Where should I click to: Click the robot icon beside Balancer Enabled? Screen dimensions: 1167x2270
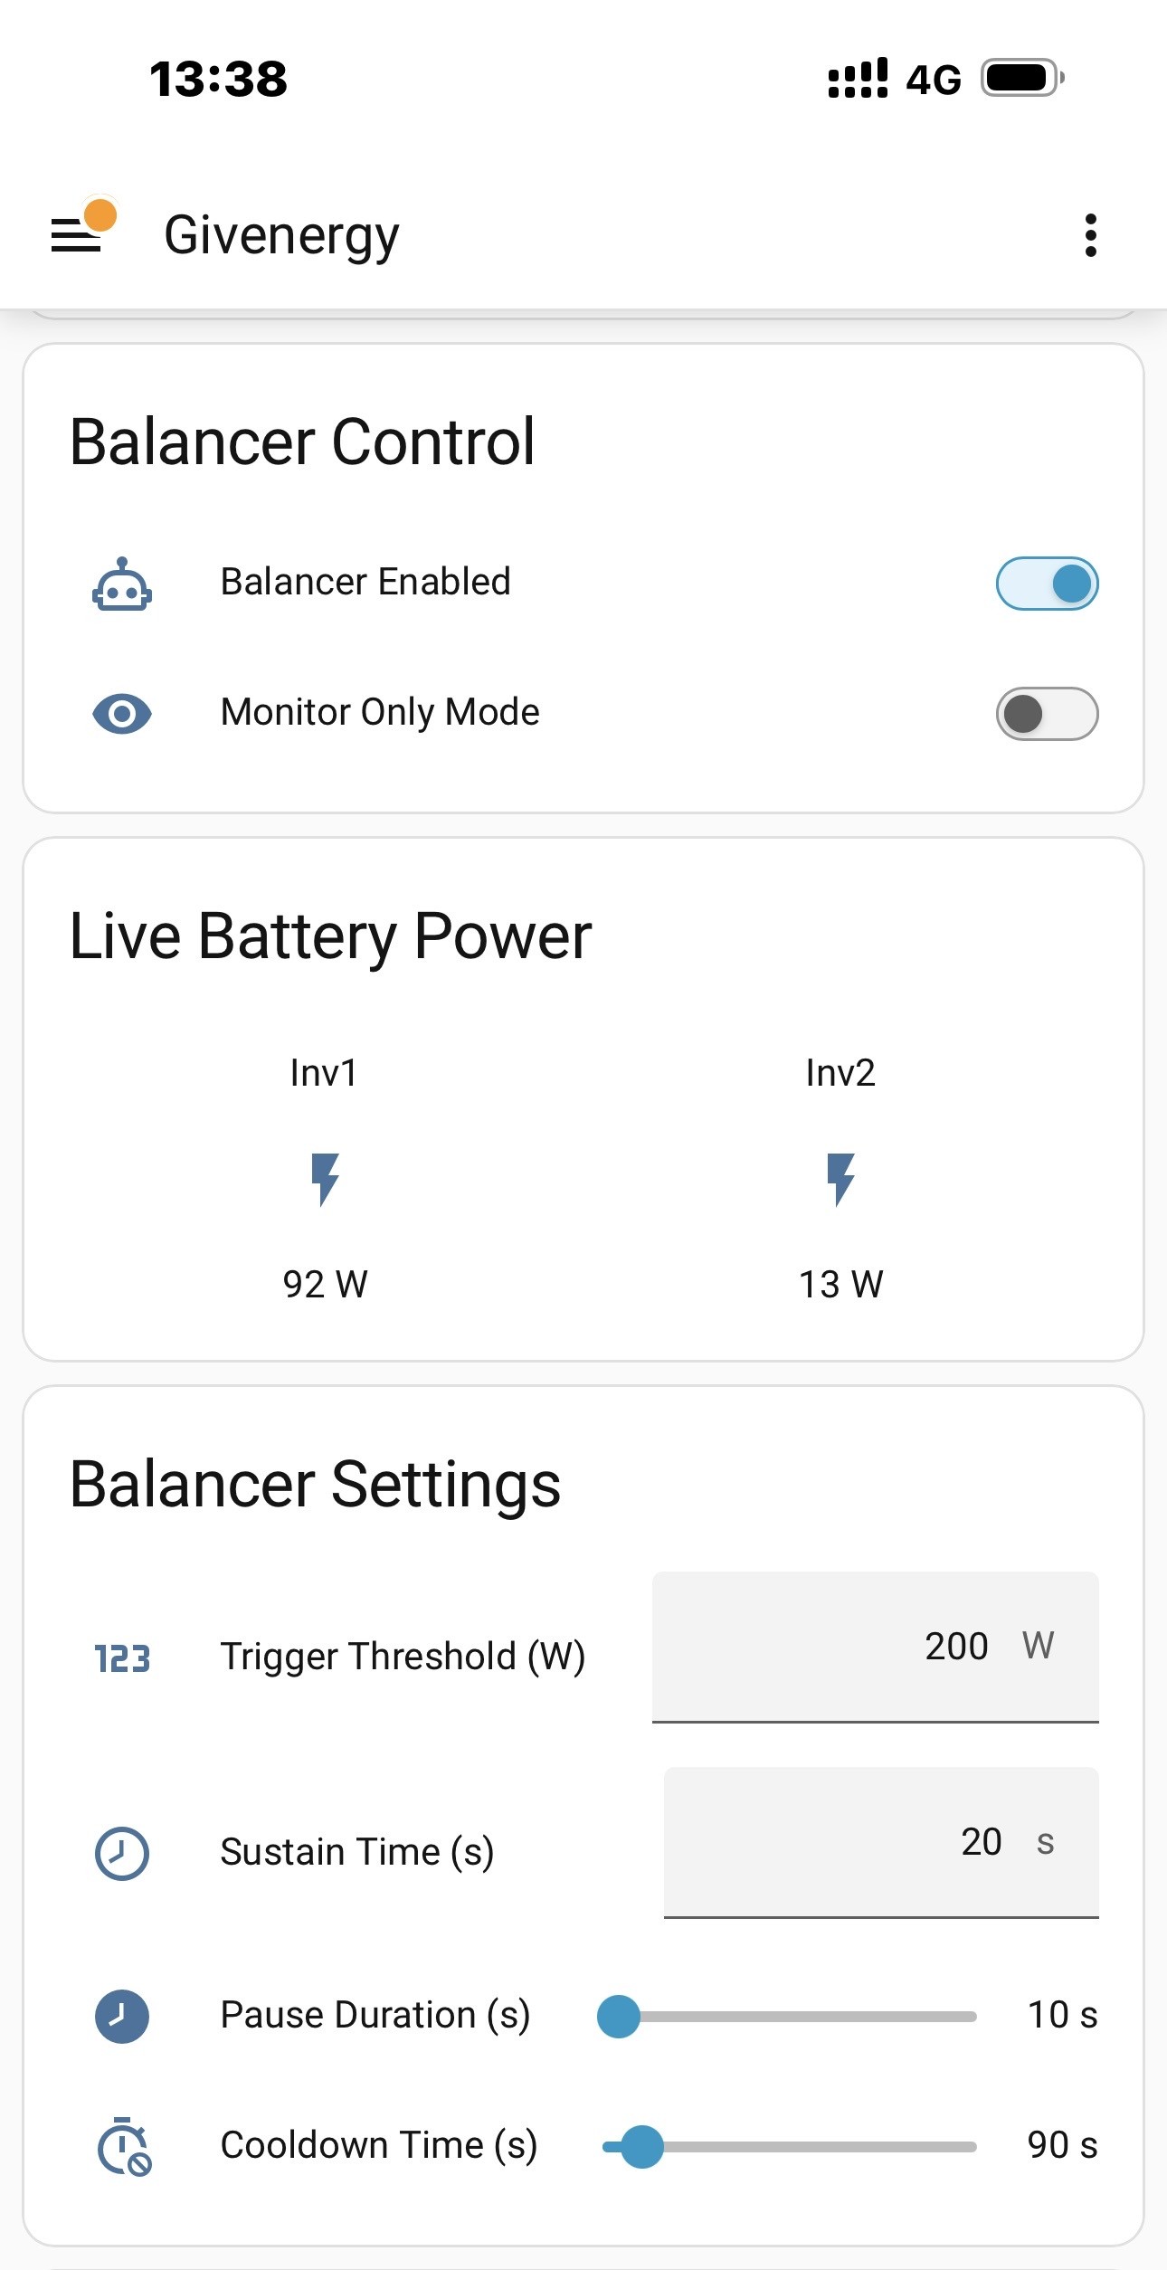click(122, 584)
